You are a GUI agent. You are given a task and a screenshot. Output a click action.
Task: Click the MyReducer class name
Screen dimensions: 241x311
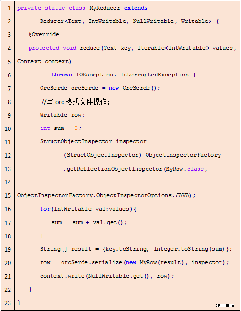click(105, 8)
